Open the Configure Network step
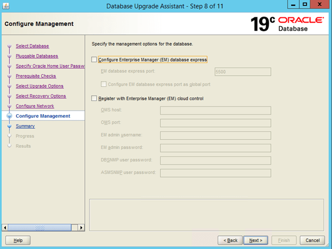The image size is (332, 249). pyautogui.click(x=35, y=106)
